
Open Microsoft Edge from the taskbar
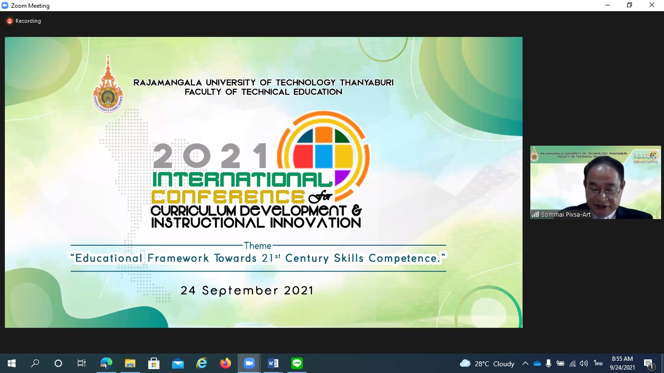pyautogui.click(x=106, y=363)
